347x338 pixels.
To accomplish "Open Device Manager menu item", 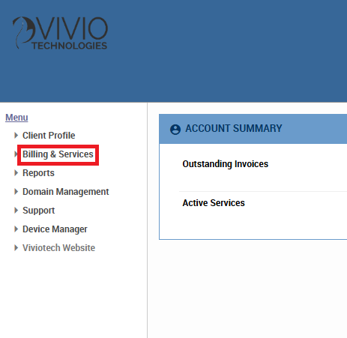I will tap(55, 229).
